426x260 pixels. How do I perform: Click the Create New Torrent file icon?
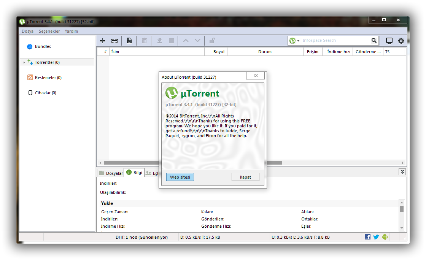point(129,41)
